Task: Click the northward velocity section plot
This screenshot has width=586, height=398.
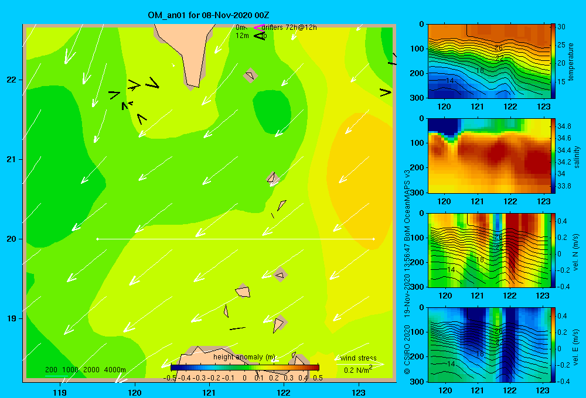Action: point(489,250)
